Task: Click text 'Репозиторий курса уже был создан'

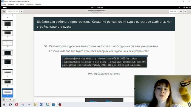Action: [73, 46]
